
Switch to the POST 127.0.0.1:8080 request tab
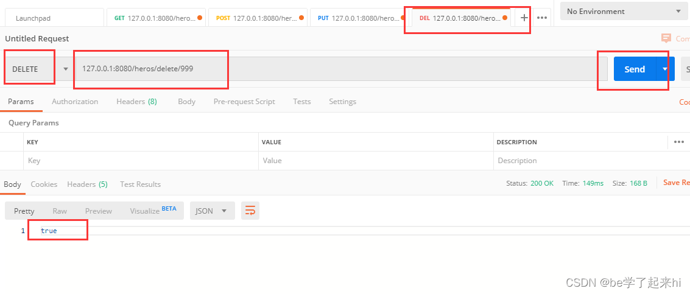click(x=258, y=18)
